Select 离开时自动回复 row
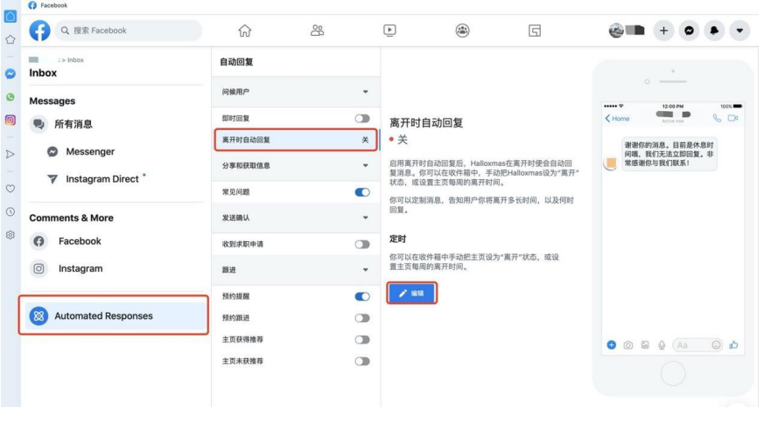This screenshot has width=764, height=422. [296, 140]
